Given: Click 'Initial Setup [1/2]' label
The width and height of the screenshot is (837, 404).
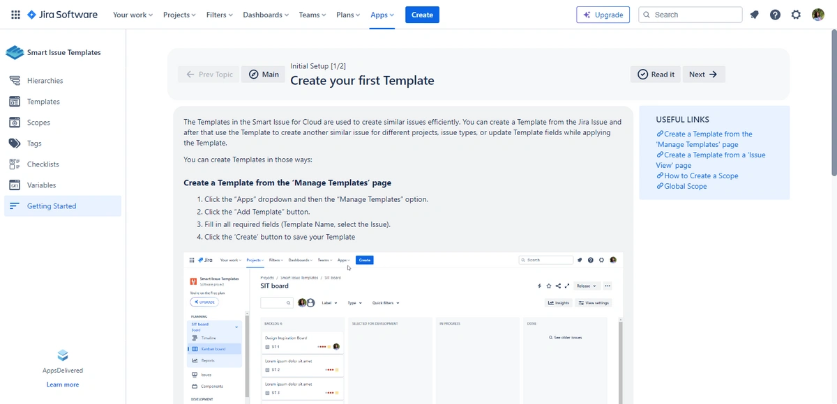Looking at the screenshot, I should (x=318, y=66).
